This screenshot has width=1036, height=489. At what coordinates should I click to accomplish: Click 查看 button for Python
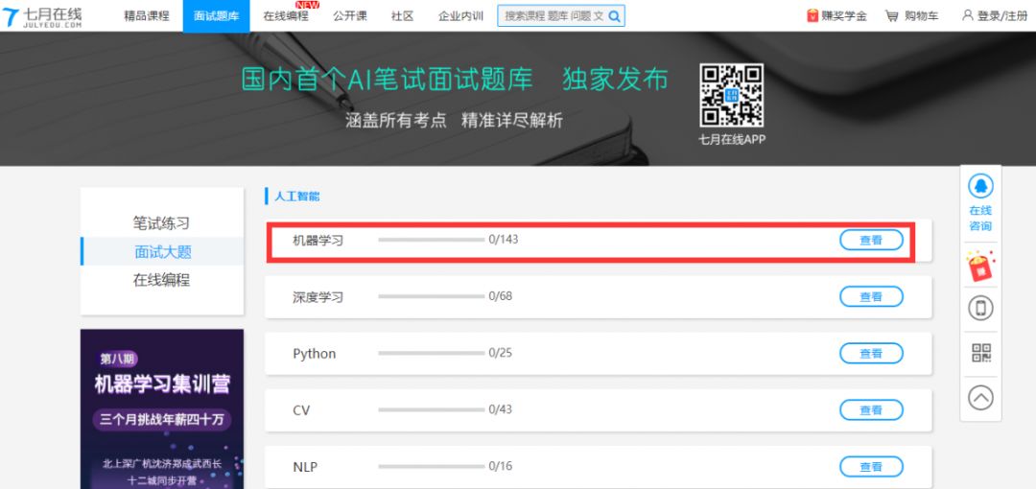point(871,354)
